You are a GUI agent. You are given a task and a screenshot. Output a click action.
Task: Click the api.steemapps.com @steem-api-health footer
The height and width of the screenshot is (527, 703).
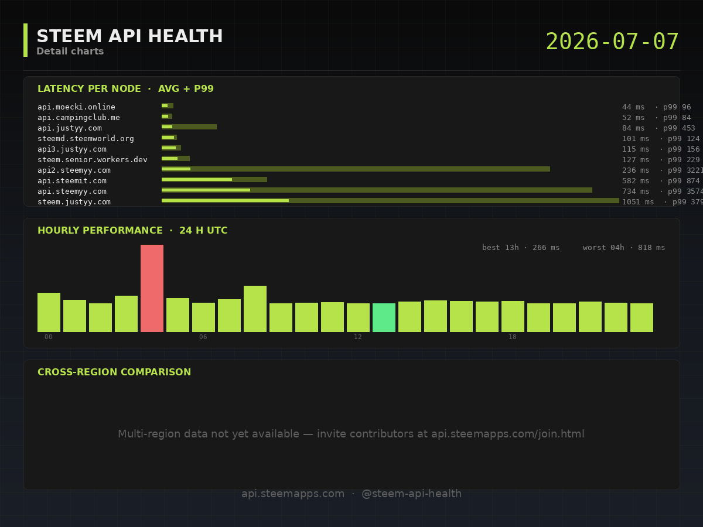click(351, 494)
